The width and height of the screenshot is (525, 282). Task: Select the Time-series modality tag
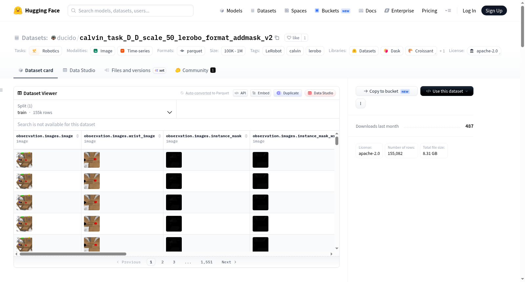(x=135, y=51)
